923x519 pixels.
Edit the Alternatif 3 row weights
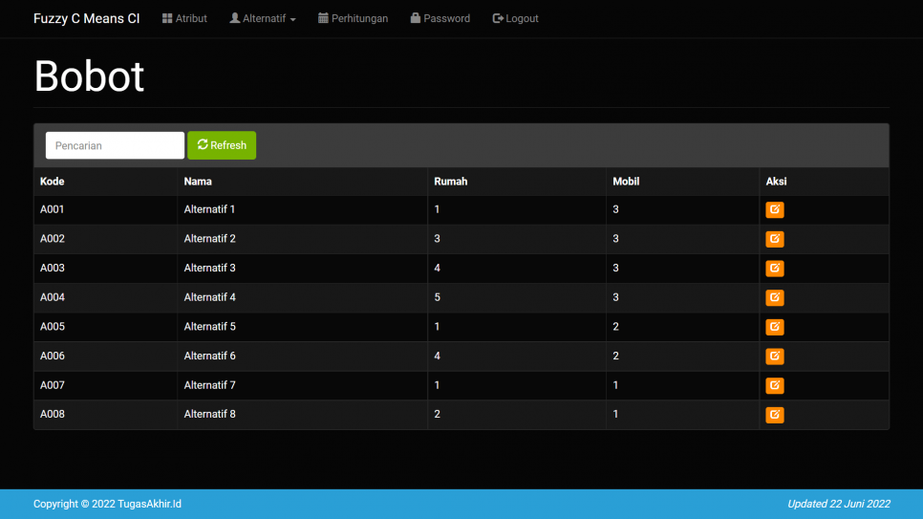tap(775, 268)
